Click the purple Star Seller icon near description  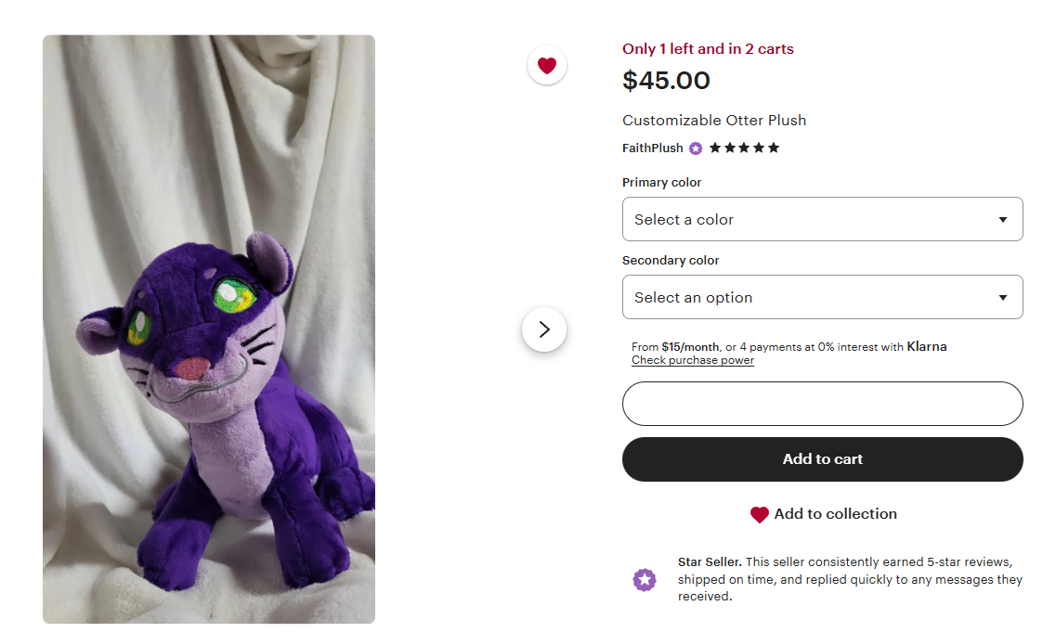coord(645,580)
